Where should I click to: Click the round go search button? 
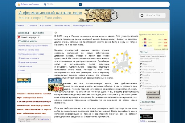tap(80, 5)
